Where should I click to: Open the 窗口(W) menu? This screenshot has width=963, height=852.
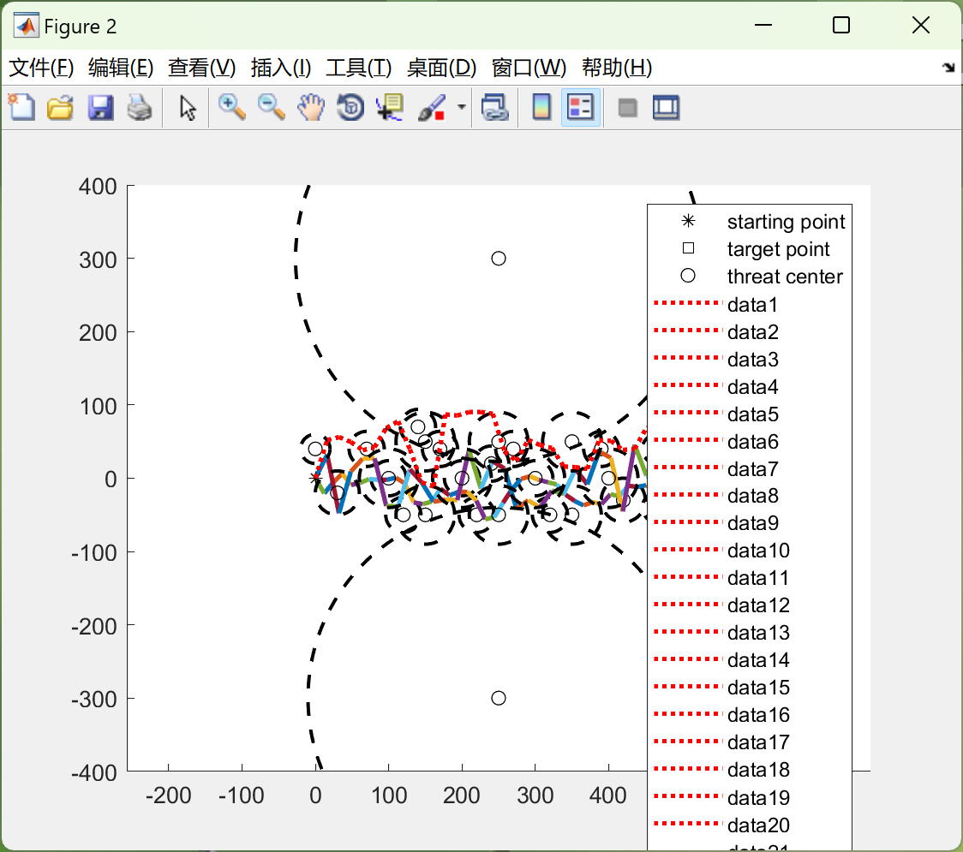[x=529, y=68]
